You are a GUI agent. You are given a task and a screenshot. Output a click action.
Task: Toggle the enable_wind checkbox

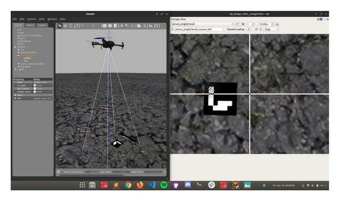(34, 92)
